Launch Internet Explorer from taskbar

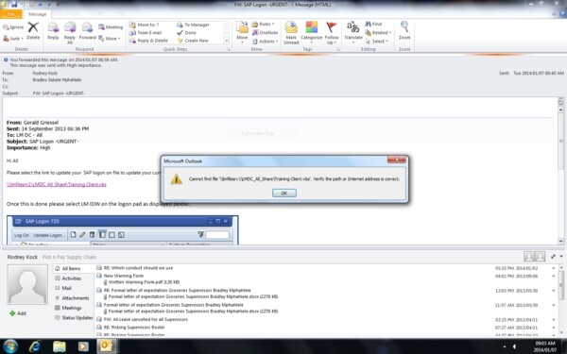pos(35,346)
